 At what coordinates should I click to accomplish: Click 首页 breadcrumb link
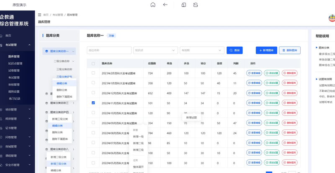click(x=46, y=15)
